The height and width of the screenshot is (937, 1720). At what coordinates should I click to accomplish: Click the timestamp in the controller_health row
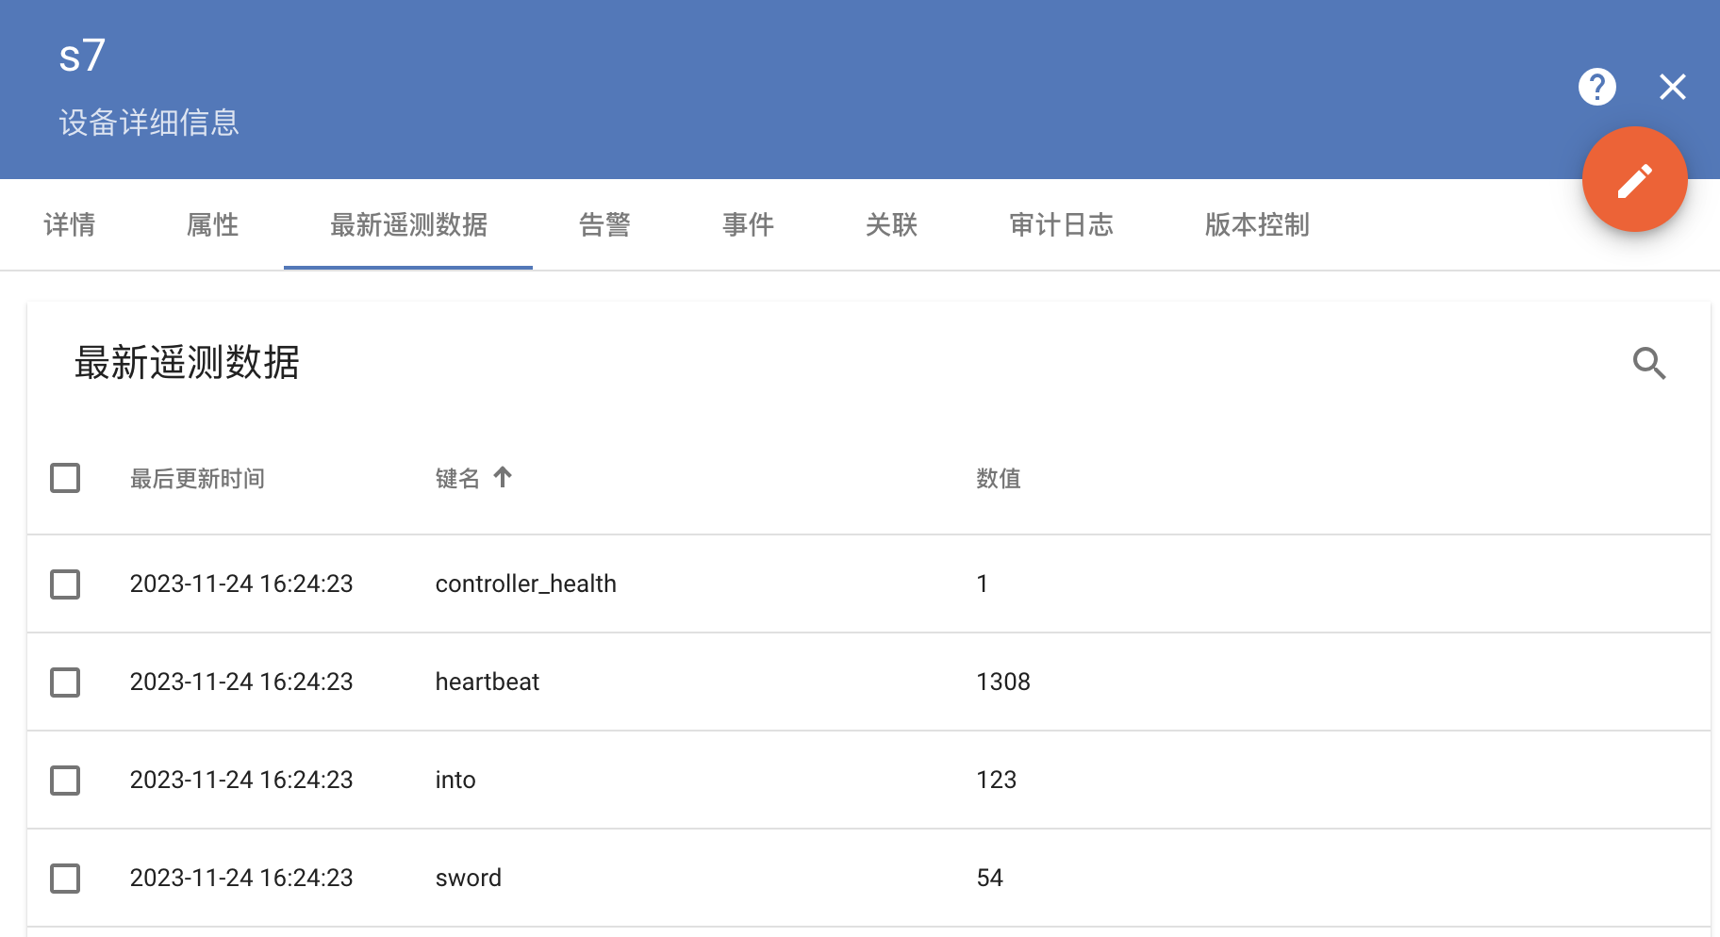click(241, 584)
